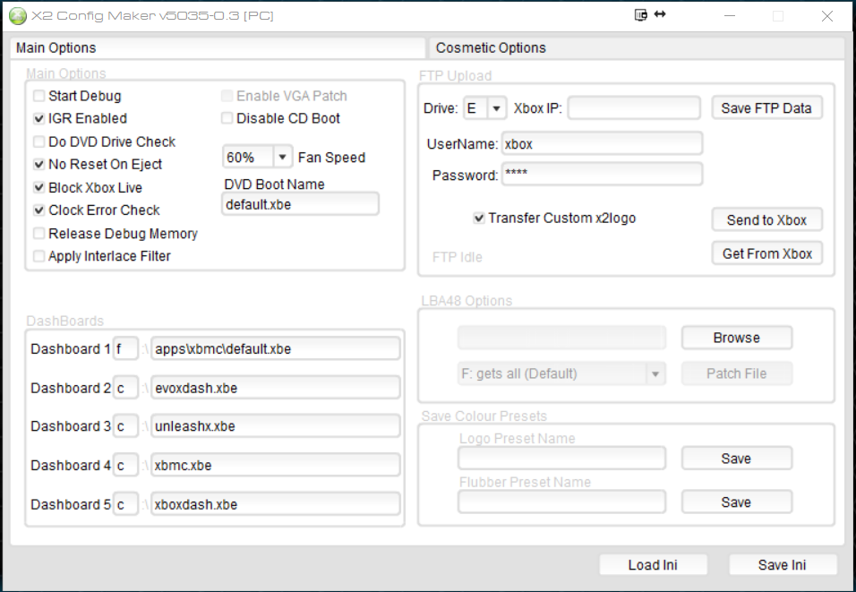Image resolution: width=856 pixels, height=592 pixels.
Task: Click Browse in LBA48 Options
Action: (736, 338)
